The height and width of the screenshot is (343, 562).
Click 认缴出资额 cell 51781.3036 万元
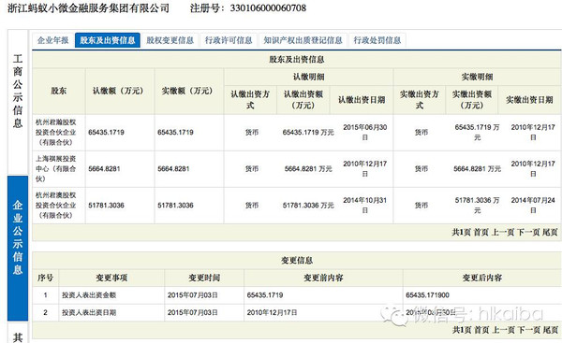[308, 206]
